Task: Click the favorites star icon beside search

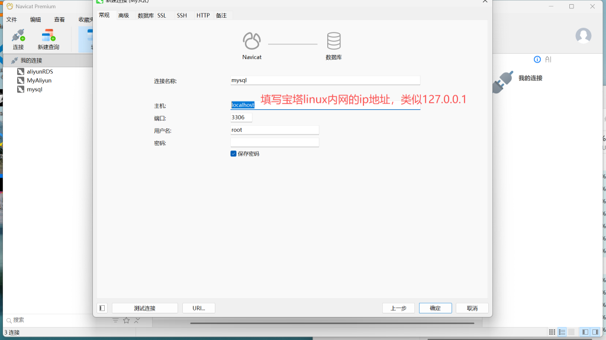Action: pos(126,321)
